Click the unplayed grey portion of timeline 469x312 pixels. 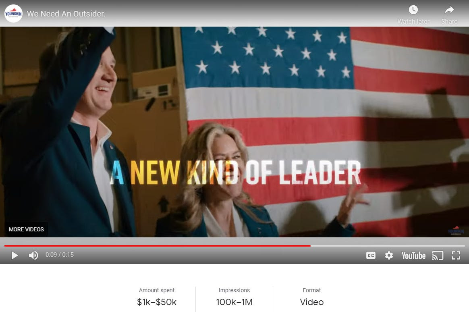tap(388, 246)
